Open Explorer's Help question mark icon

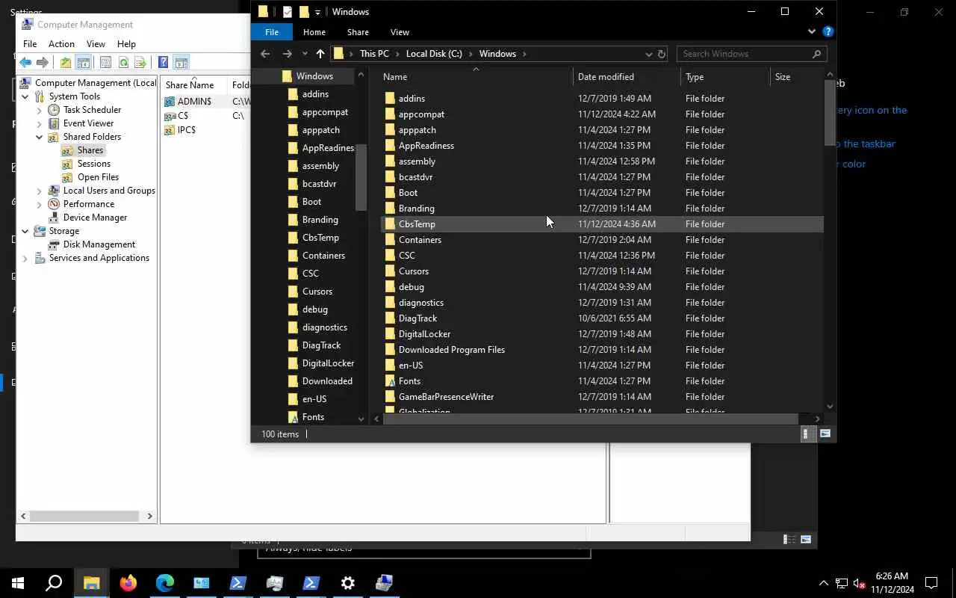pos(828,32)
